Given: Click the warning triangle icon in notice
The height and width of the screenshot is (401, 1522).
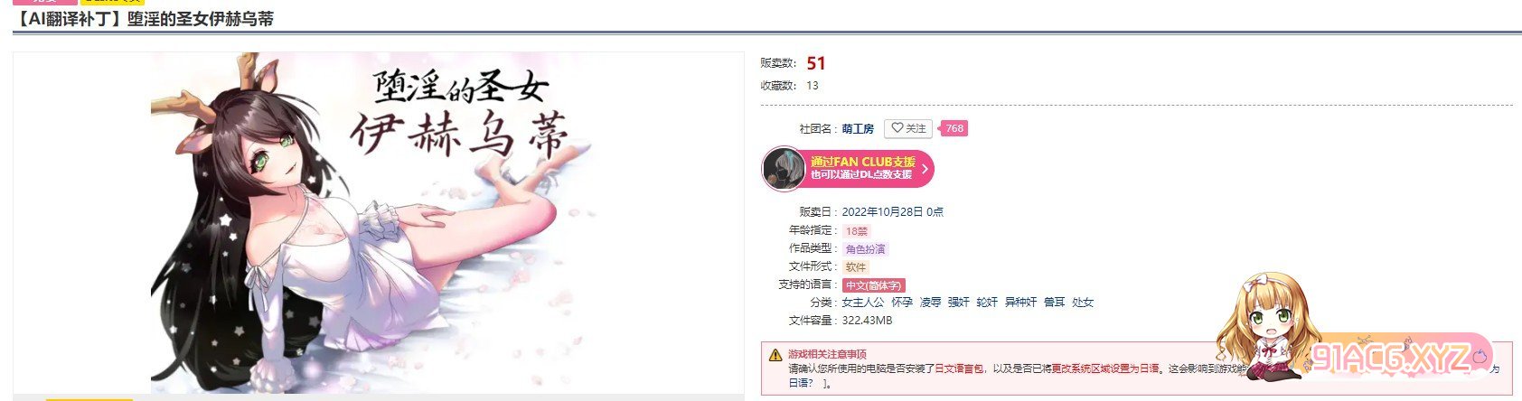Looking at the screenshot, I should pos(775,355).
